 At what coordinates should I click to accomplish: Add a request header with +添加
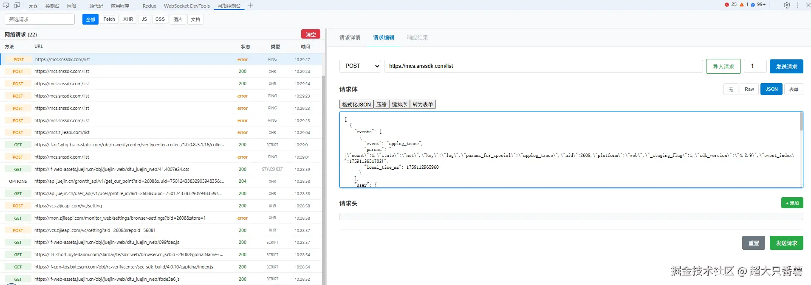point(792,203)
